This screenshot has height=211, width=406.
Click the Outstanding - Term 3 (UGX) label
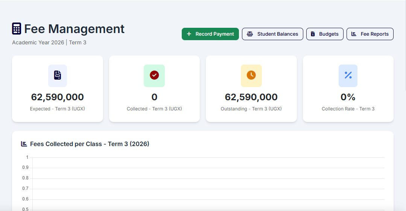pos(251,109)
